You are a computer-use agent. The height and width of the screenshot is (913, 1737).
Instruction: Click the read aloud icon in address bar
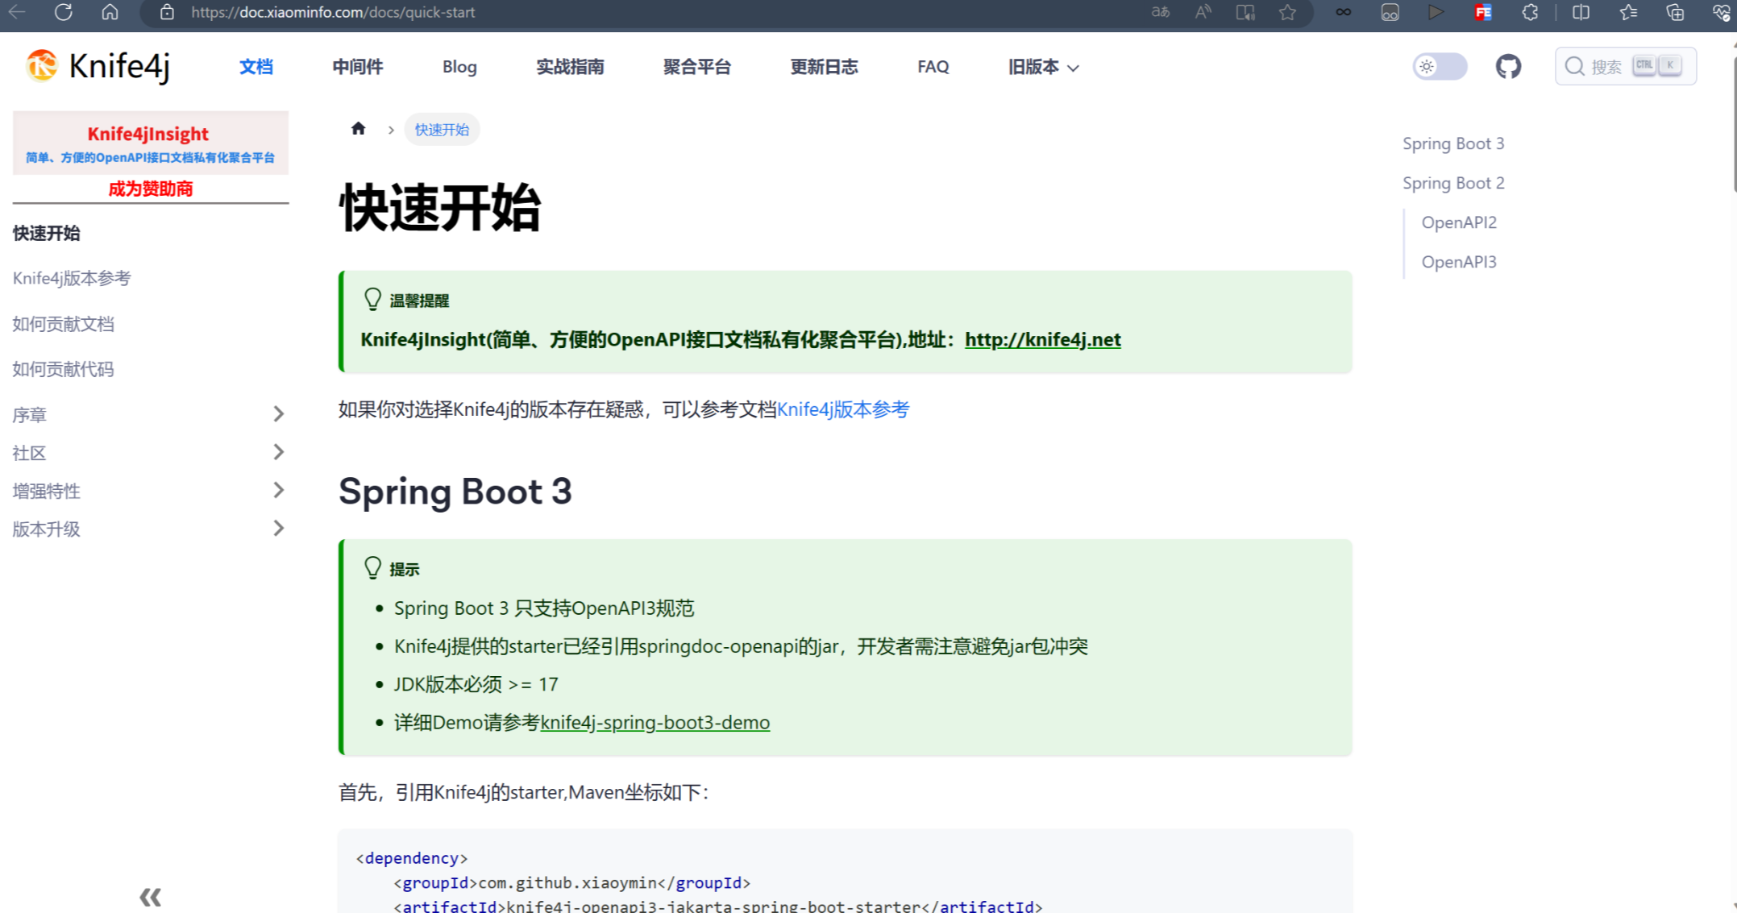click(x=1203, y=12)
